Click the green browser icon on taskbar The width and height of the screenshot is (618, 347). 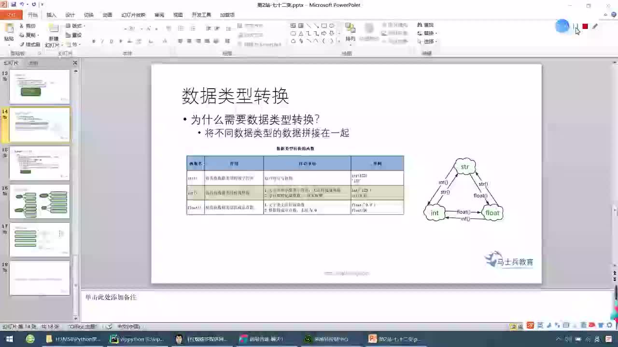pos(30,339)
